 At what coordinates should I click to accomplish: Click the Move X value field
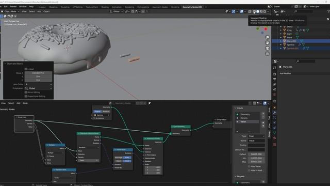[x=38, y=73]
